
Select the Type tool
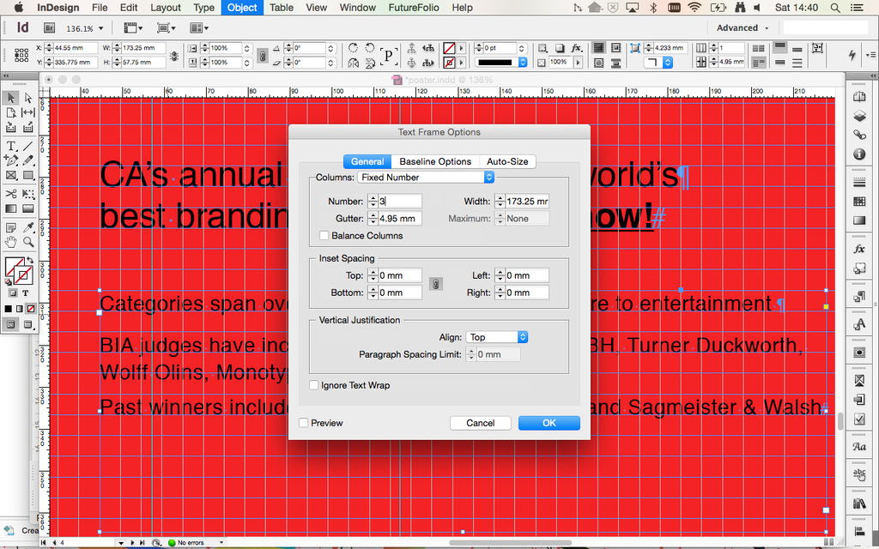pyautogui.click(x=11, y=146)
